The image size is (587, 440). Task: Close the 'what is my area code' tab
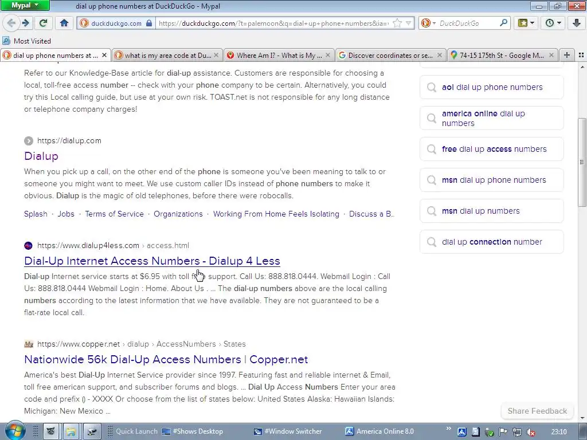[x=216, y=56]
